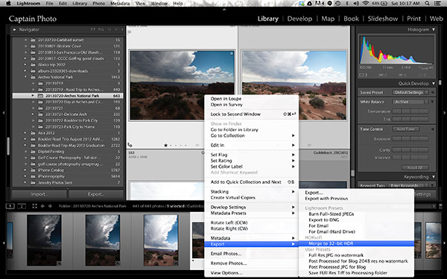Viewport: 447px width, 279px height.
Task: Select Merge to 32-bit HDR preset
Action: (x=356, y=243)
